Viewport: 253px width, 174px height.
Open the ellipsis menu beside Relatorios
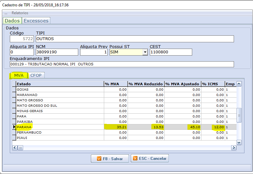[6, 13]
